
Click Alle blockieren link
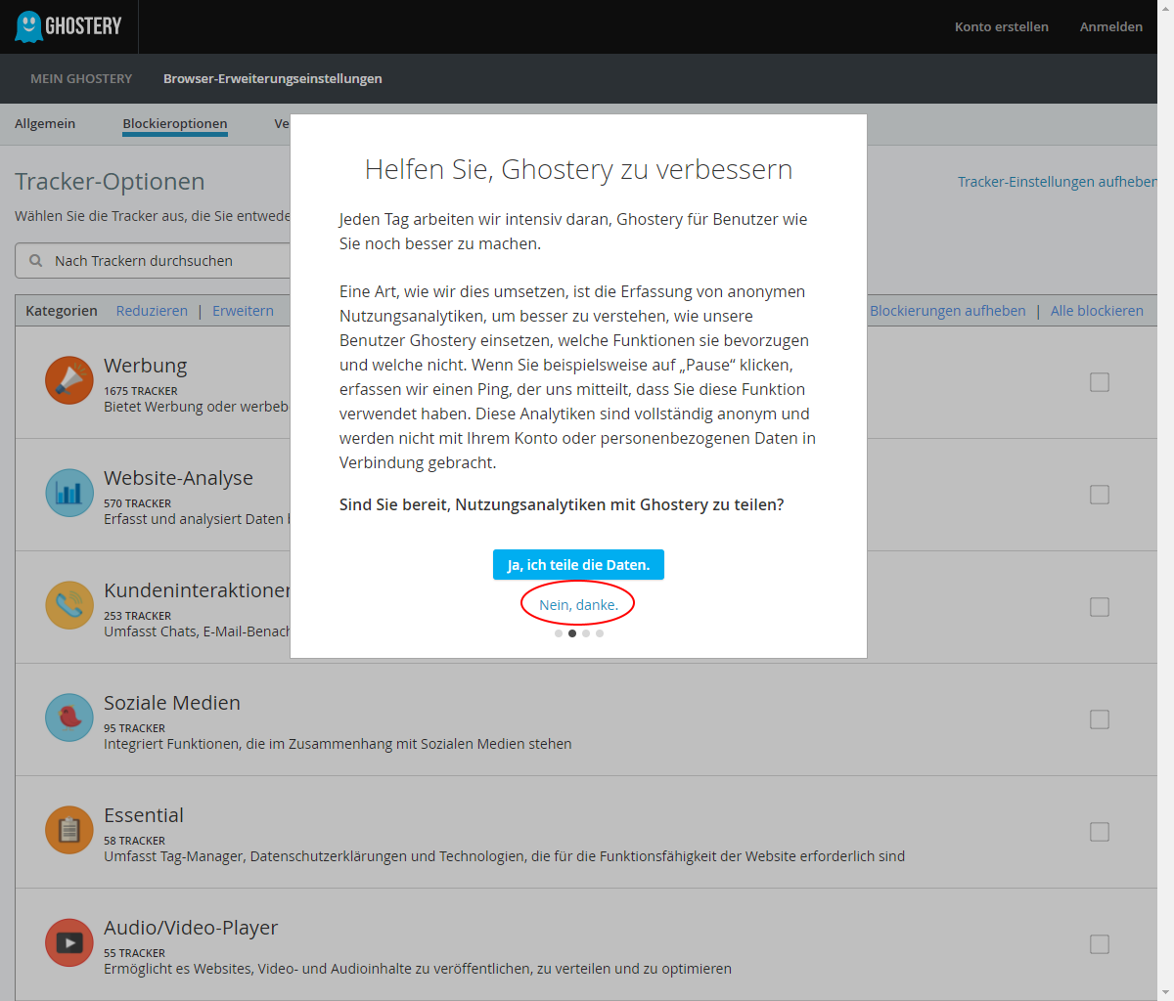1097,311
